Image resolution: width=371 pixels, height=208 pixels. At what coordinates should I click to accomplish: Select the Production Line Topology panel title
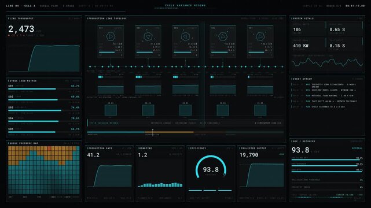(107, 18)
